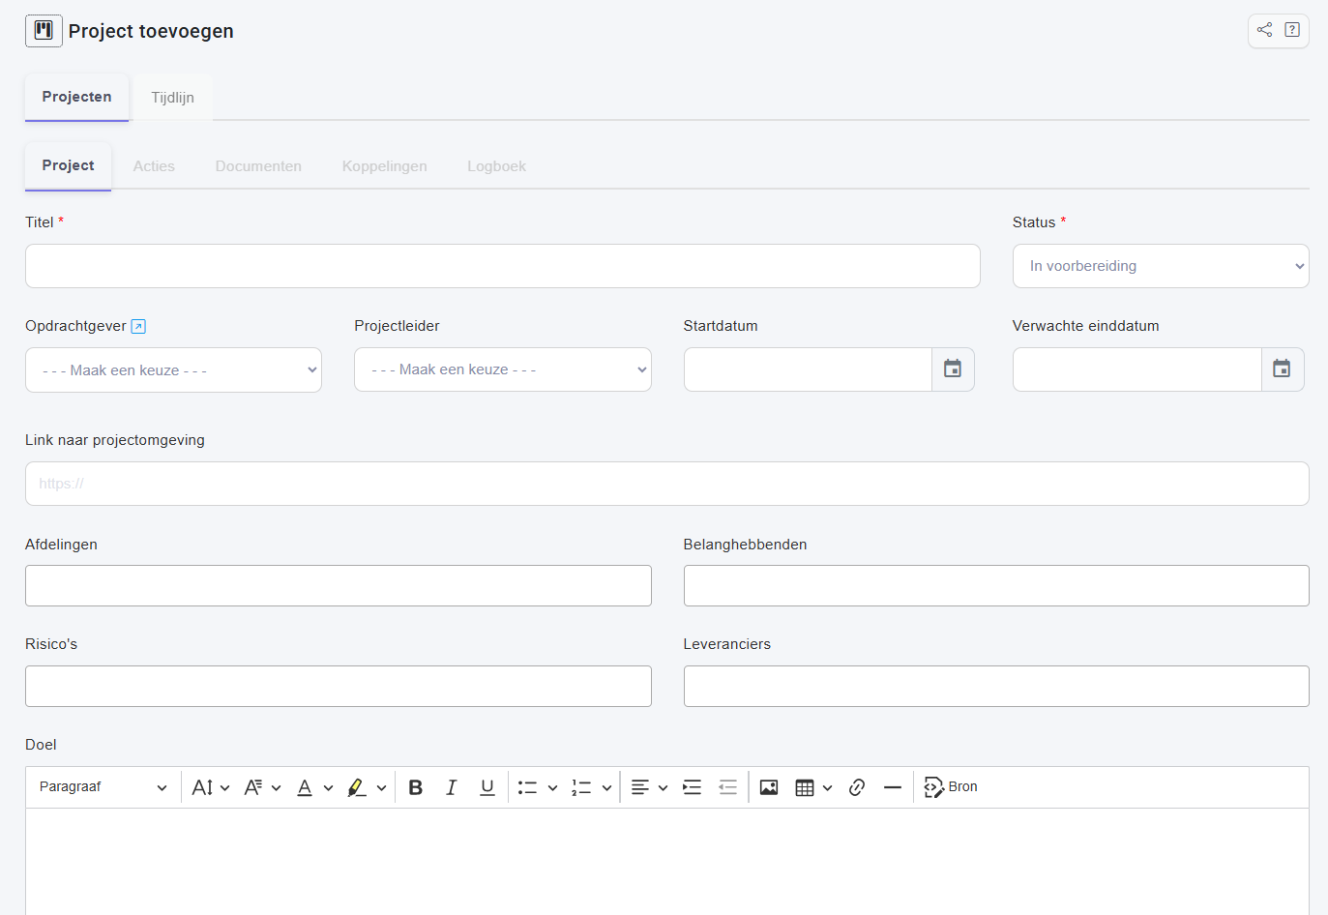Click the Risico's input field

[x=339, y=687]
